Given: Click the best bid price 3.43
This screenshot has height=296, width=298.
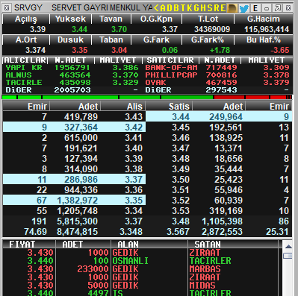Looking at the screenshot, I should tap(134, 117).
